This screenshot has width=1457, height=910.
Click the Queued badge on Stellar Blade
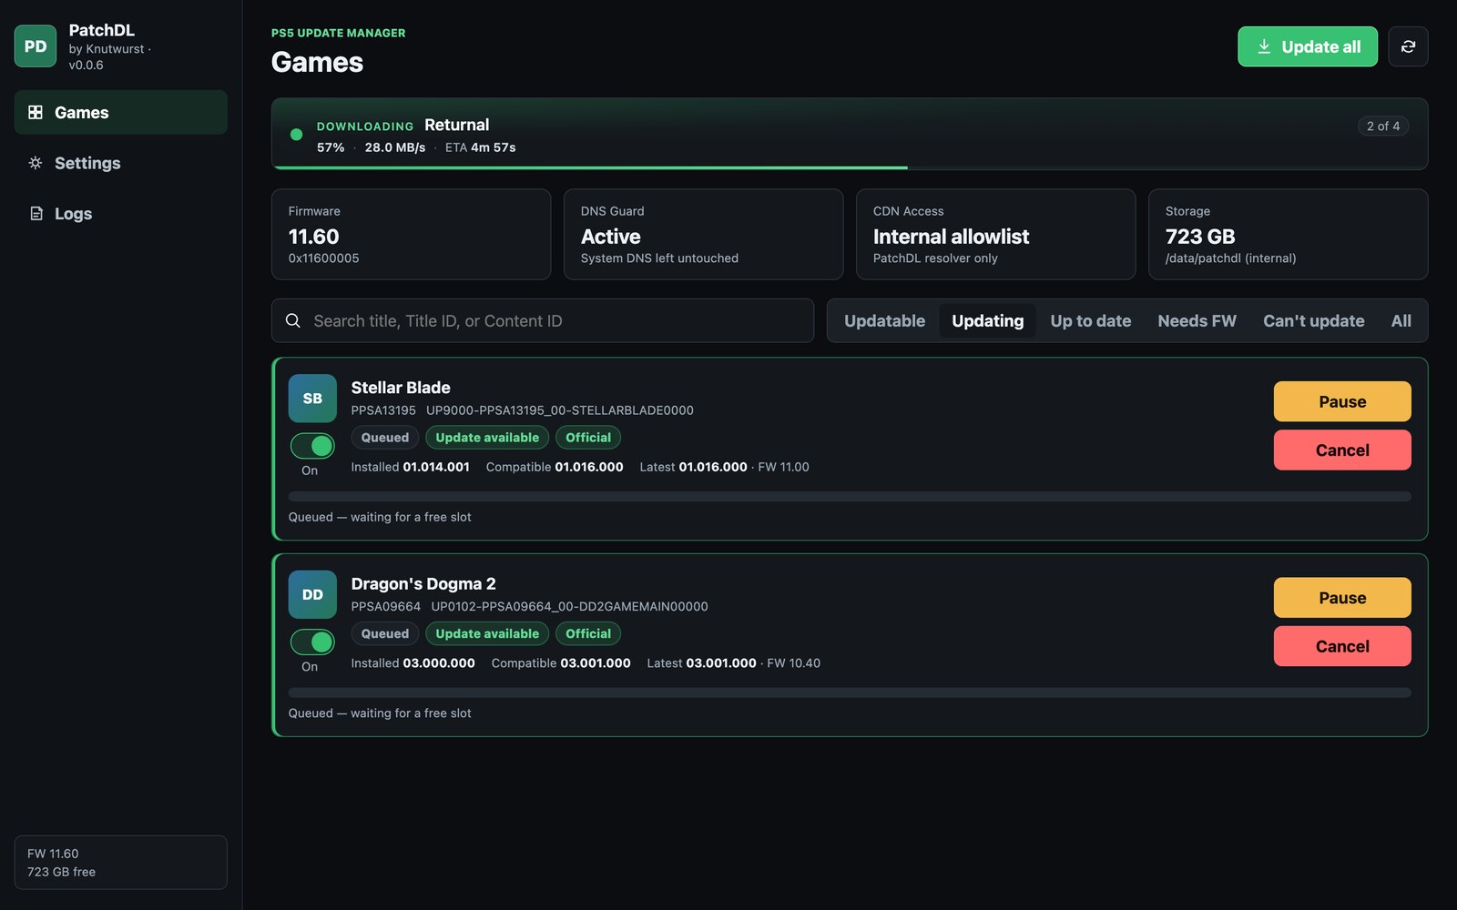[385, 438]
